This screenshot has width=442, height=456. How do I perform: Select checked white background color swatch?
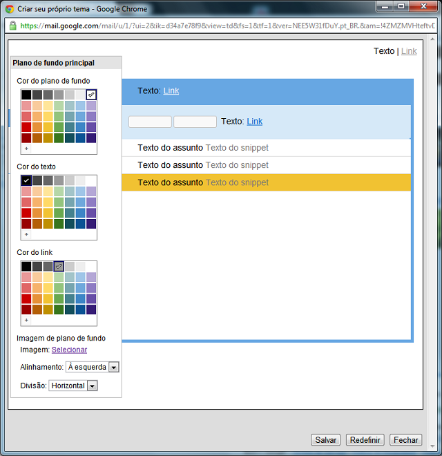[92, 95]
